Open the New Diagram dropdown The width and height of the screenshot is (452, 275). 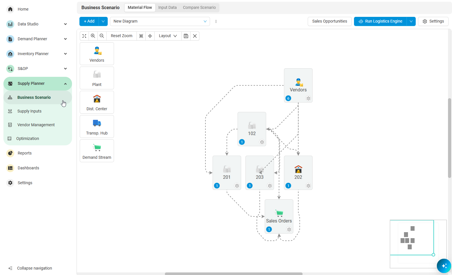160,21
